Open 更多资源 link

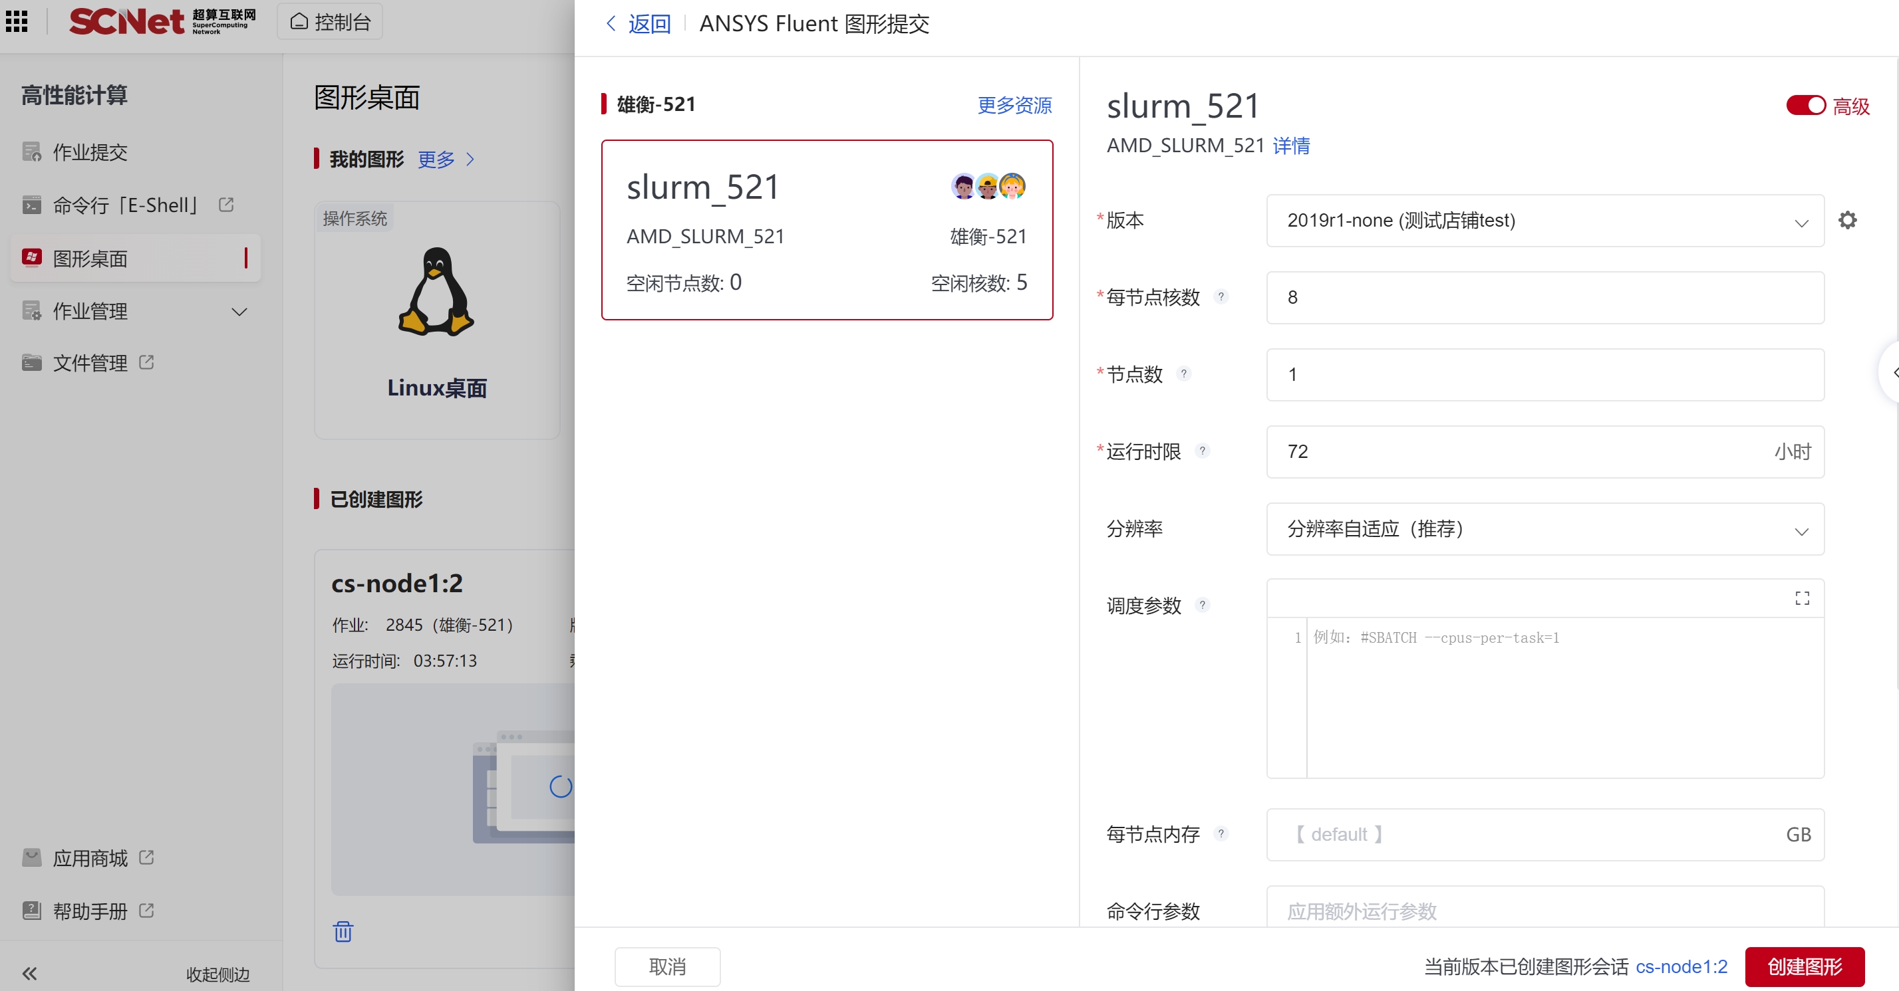pyautogui.click(x=1014, y=104)
